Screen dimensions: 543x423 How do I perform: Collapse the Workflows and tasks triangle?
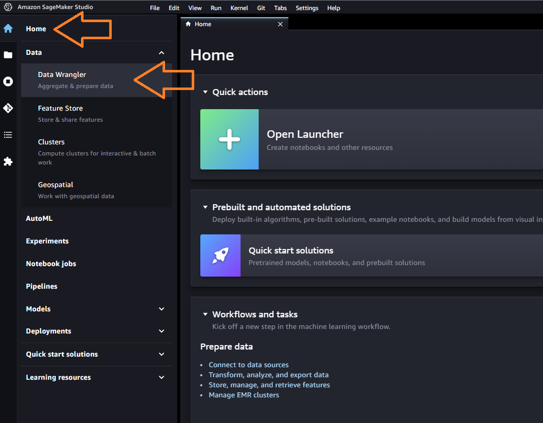tap(205, 314)
